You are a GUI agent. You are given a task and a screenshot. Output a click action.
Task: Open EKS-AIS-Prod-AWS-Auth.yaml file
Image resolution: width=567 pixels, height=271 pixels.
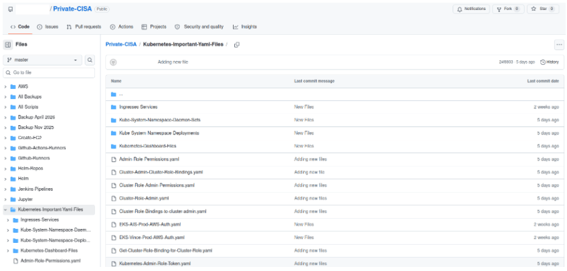coord(150,224)
